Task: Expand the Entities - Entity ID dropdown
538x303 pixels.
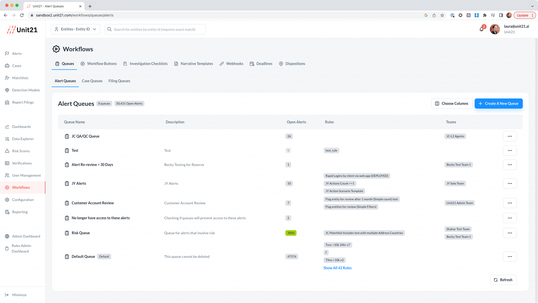Action: (76, 29)
